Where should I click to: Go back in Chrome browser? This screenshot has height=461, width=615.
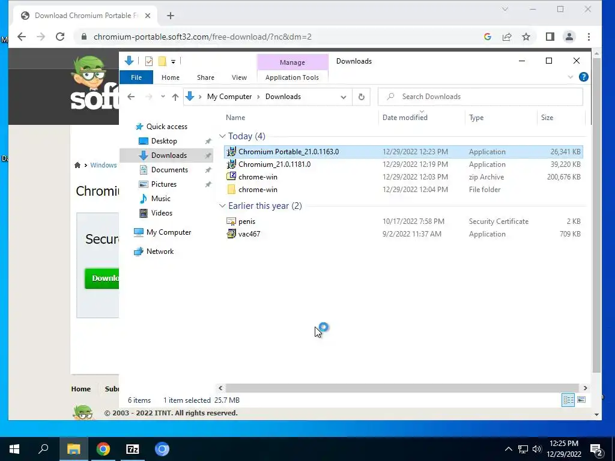[x=22, y=37]
